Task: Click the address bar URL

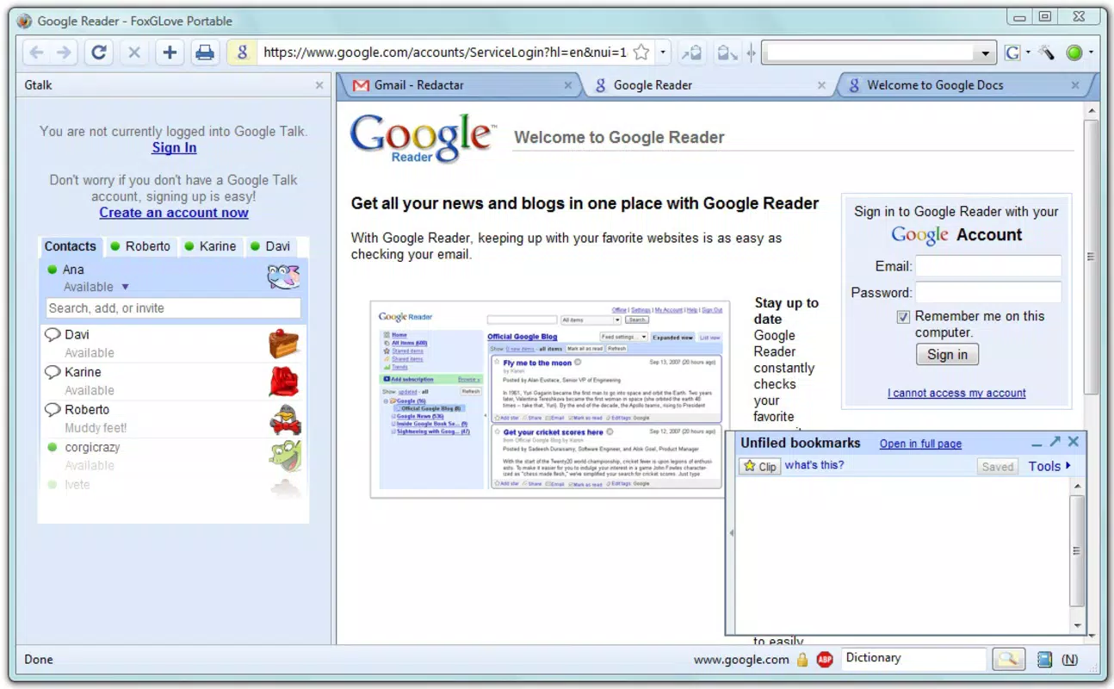Action: pos(445,53)
